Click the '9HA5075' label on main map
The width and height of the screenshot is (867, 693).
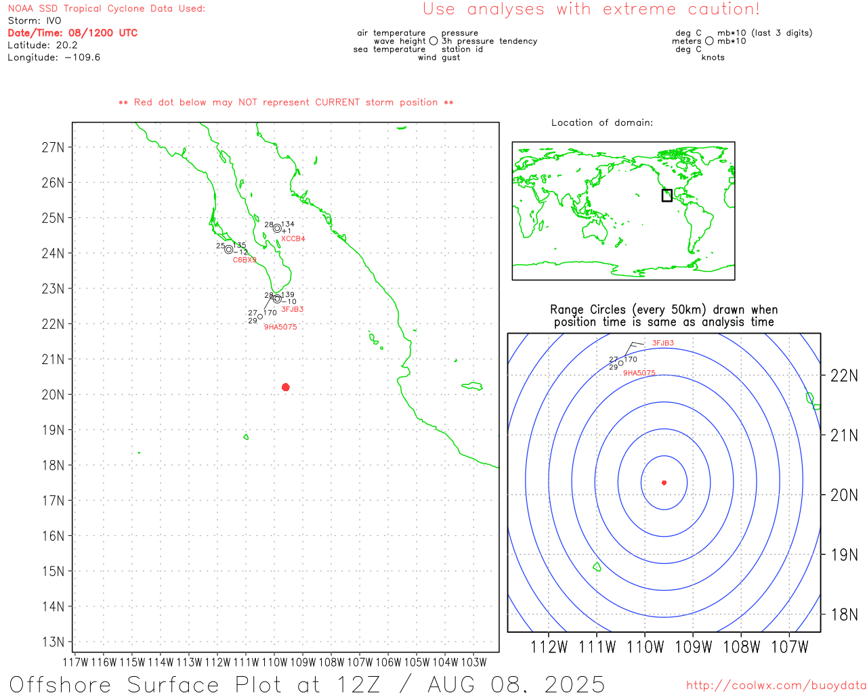point(280,327)
